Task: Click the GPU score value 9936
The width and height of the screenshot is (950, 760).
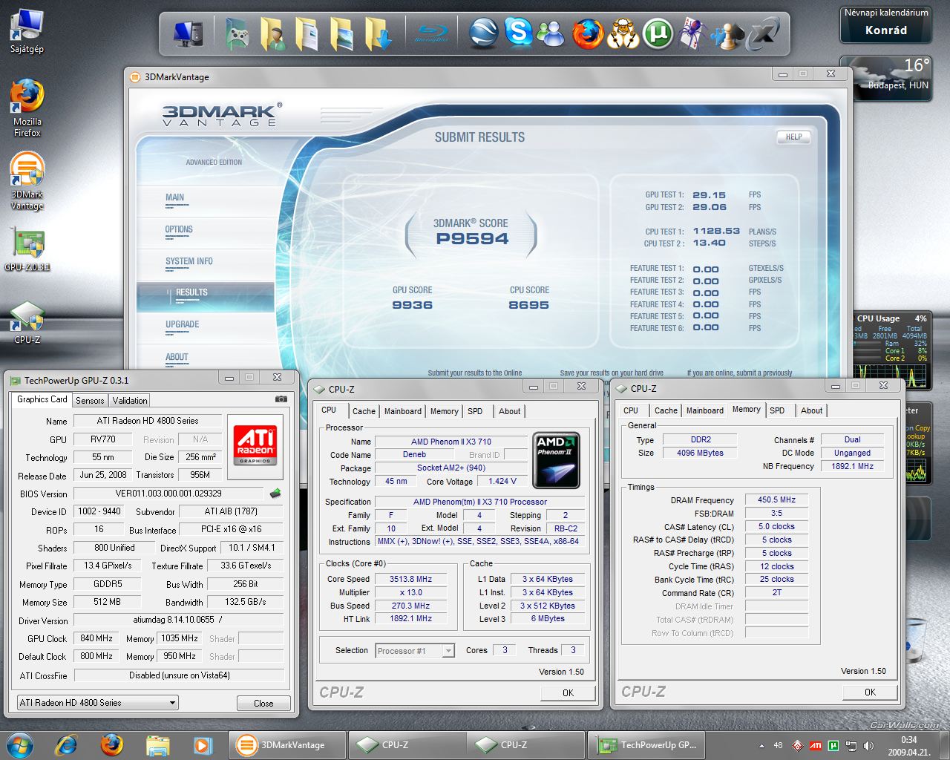Action: pyautogui.click(x=412, y=305)
